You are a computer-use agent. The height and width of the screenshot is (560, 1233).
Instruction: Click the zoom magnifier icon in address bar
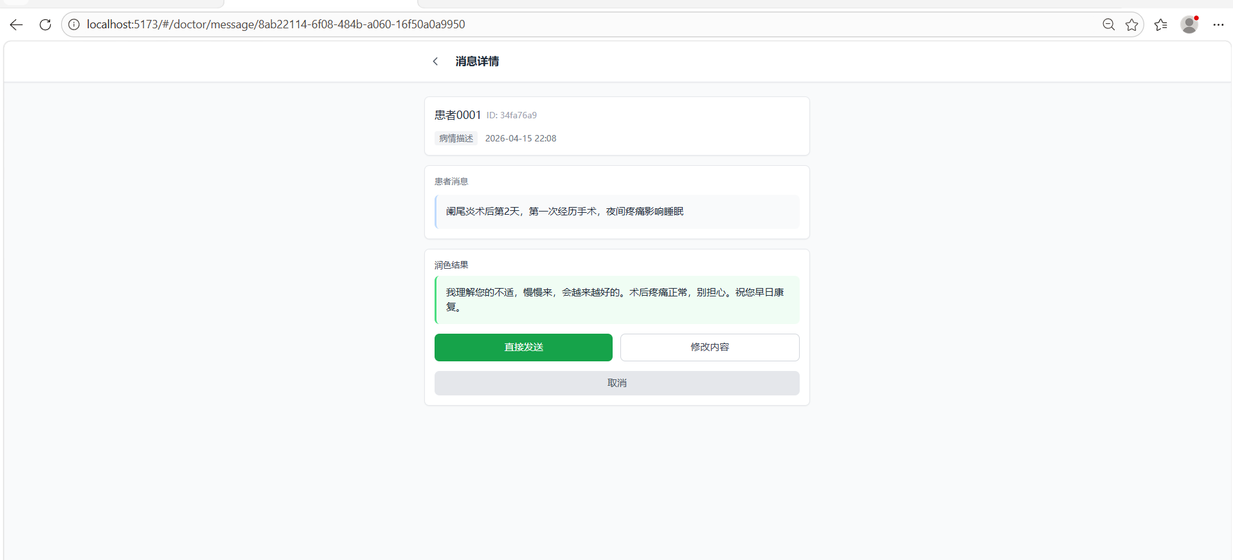(x=1108, y=24)
